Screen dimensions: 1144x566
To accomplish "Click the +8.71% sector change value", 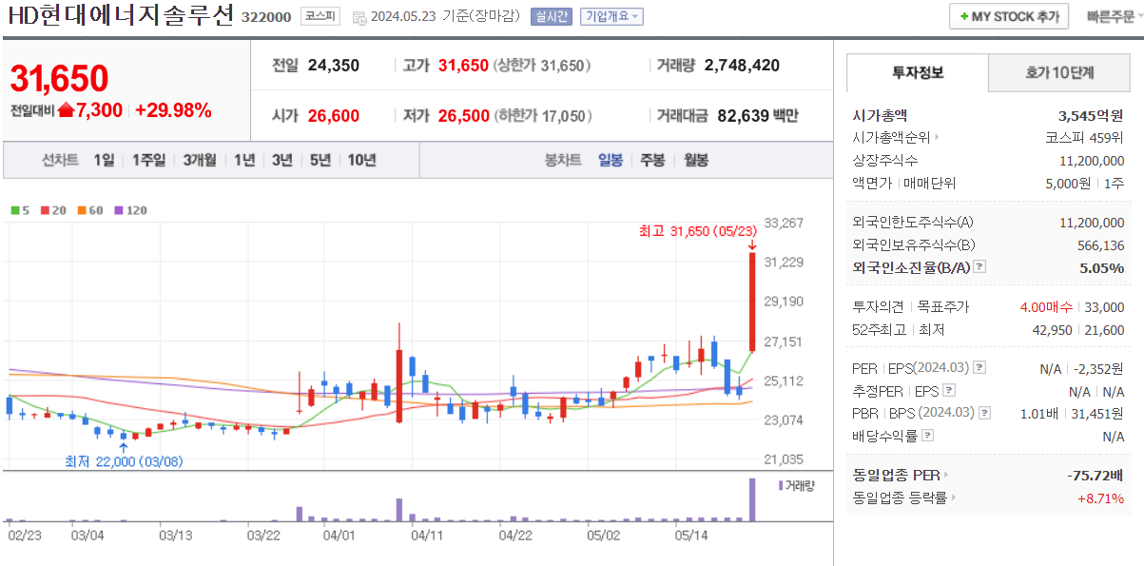I will [1100, 498].
